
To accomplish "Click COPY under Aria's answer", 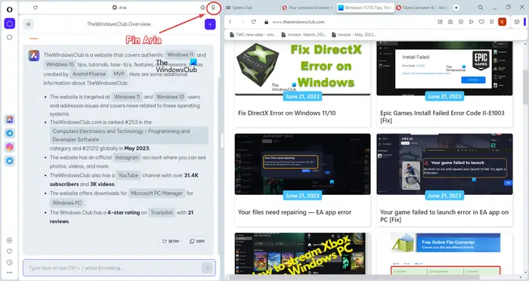I will [197, 242].
